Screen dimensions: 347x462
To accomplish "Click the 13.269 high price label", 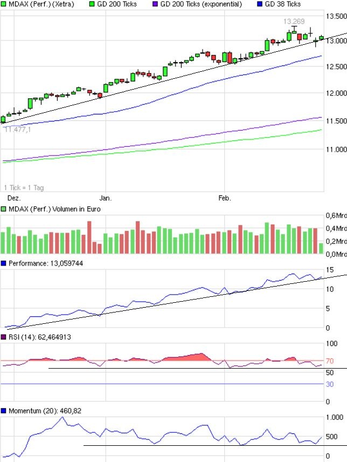I will 294,21.
